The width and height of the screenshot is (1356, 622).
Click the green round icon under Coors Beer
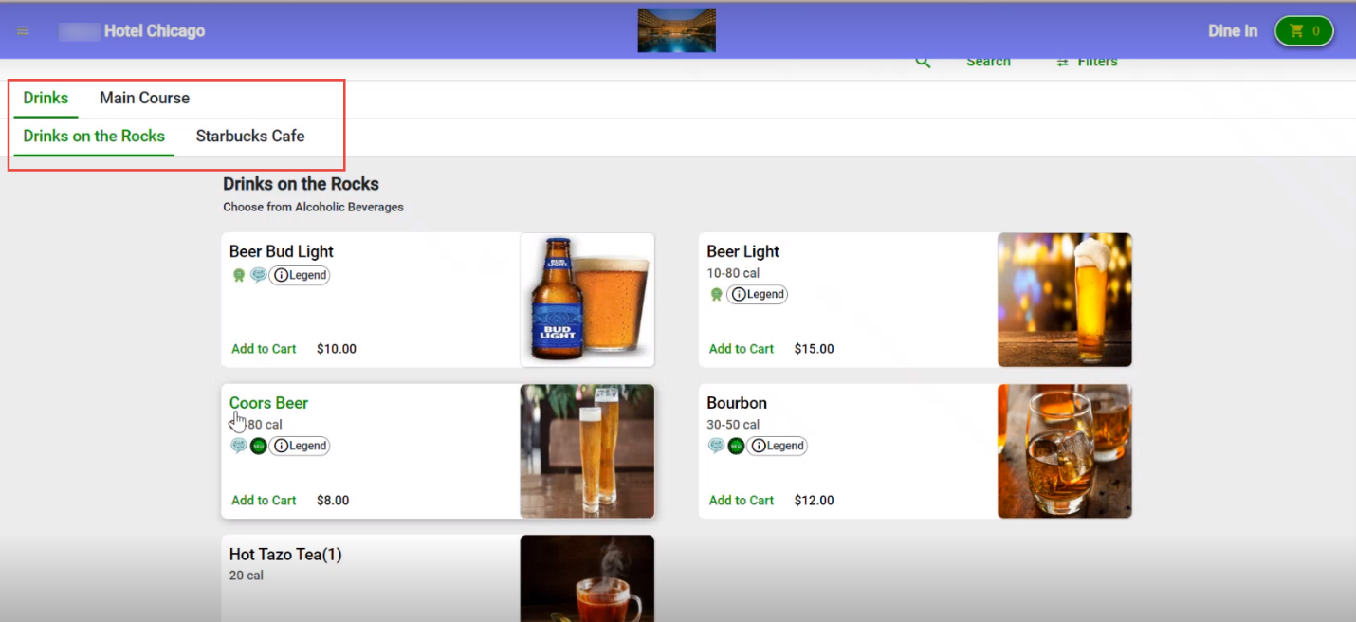click(258, 446)
